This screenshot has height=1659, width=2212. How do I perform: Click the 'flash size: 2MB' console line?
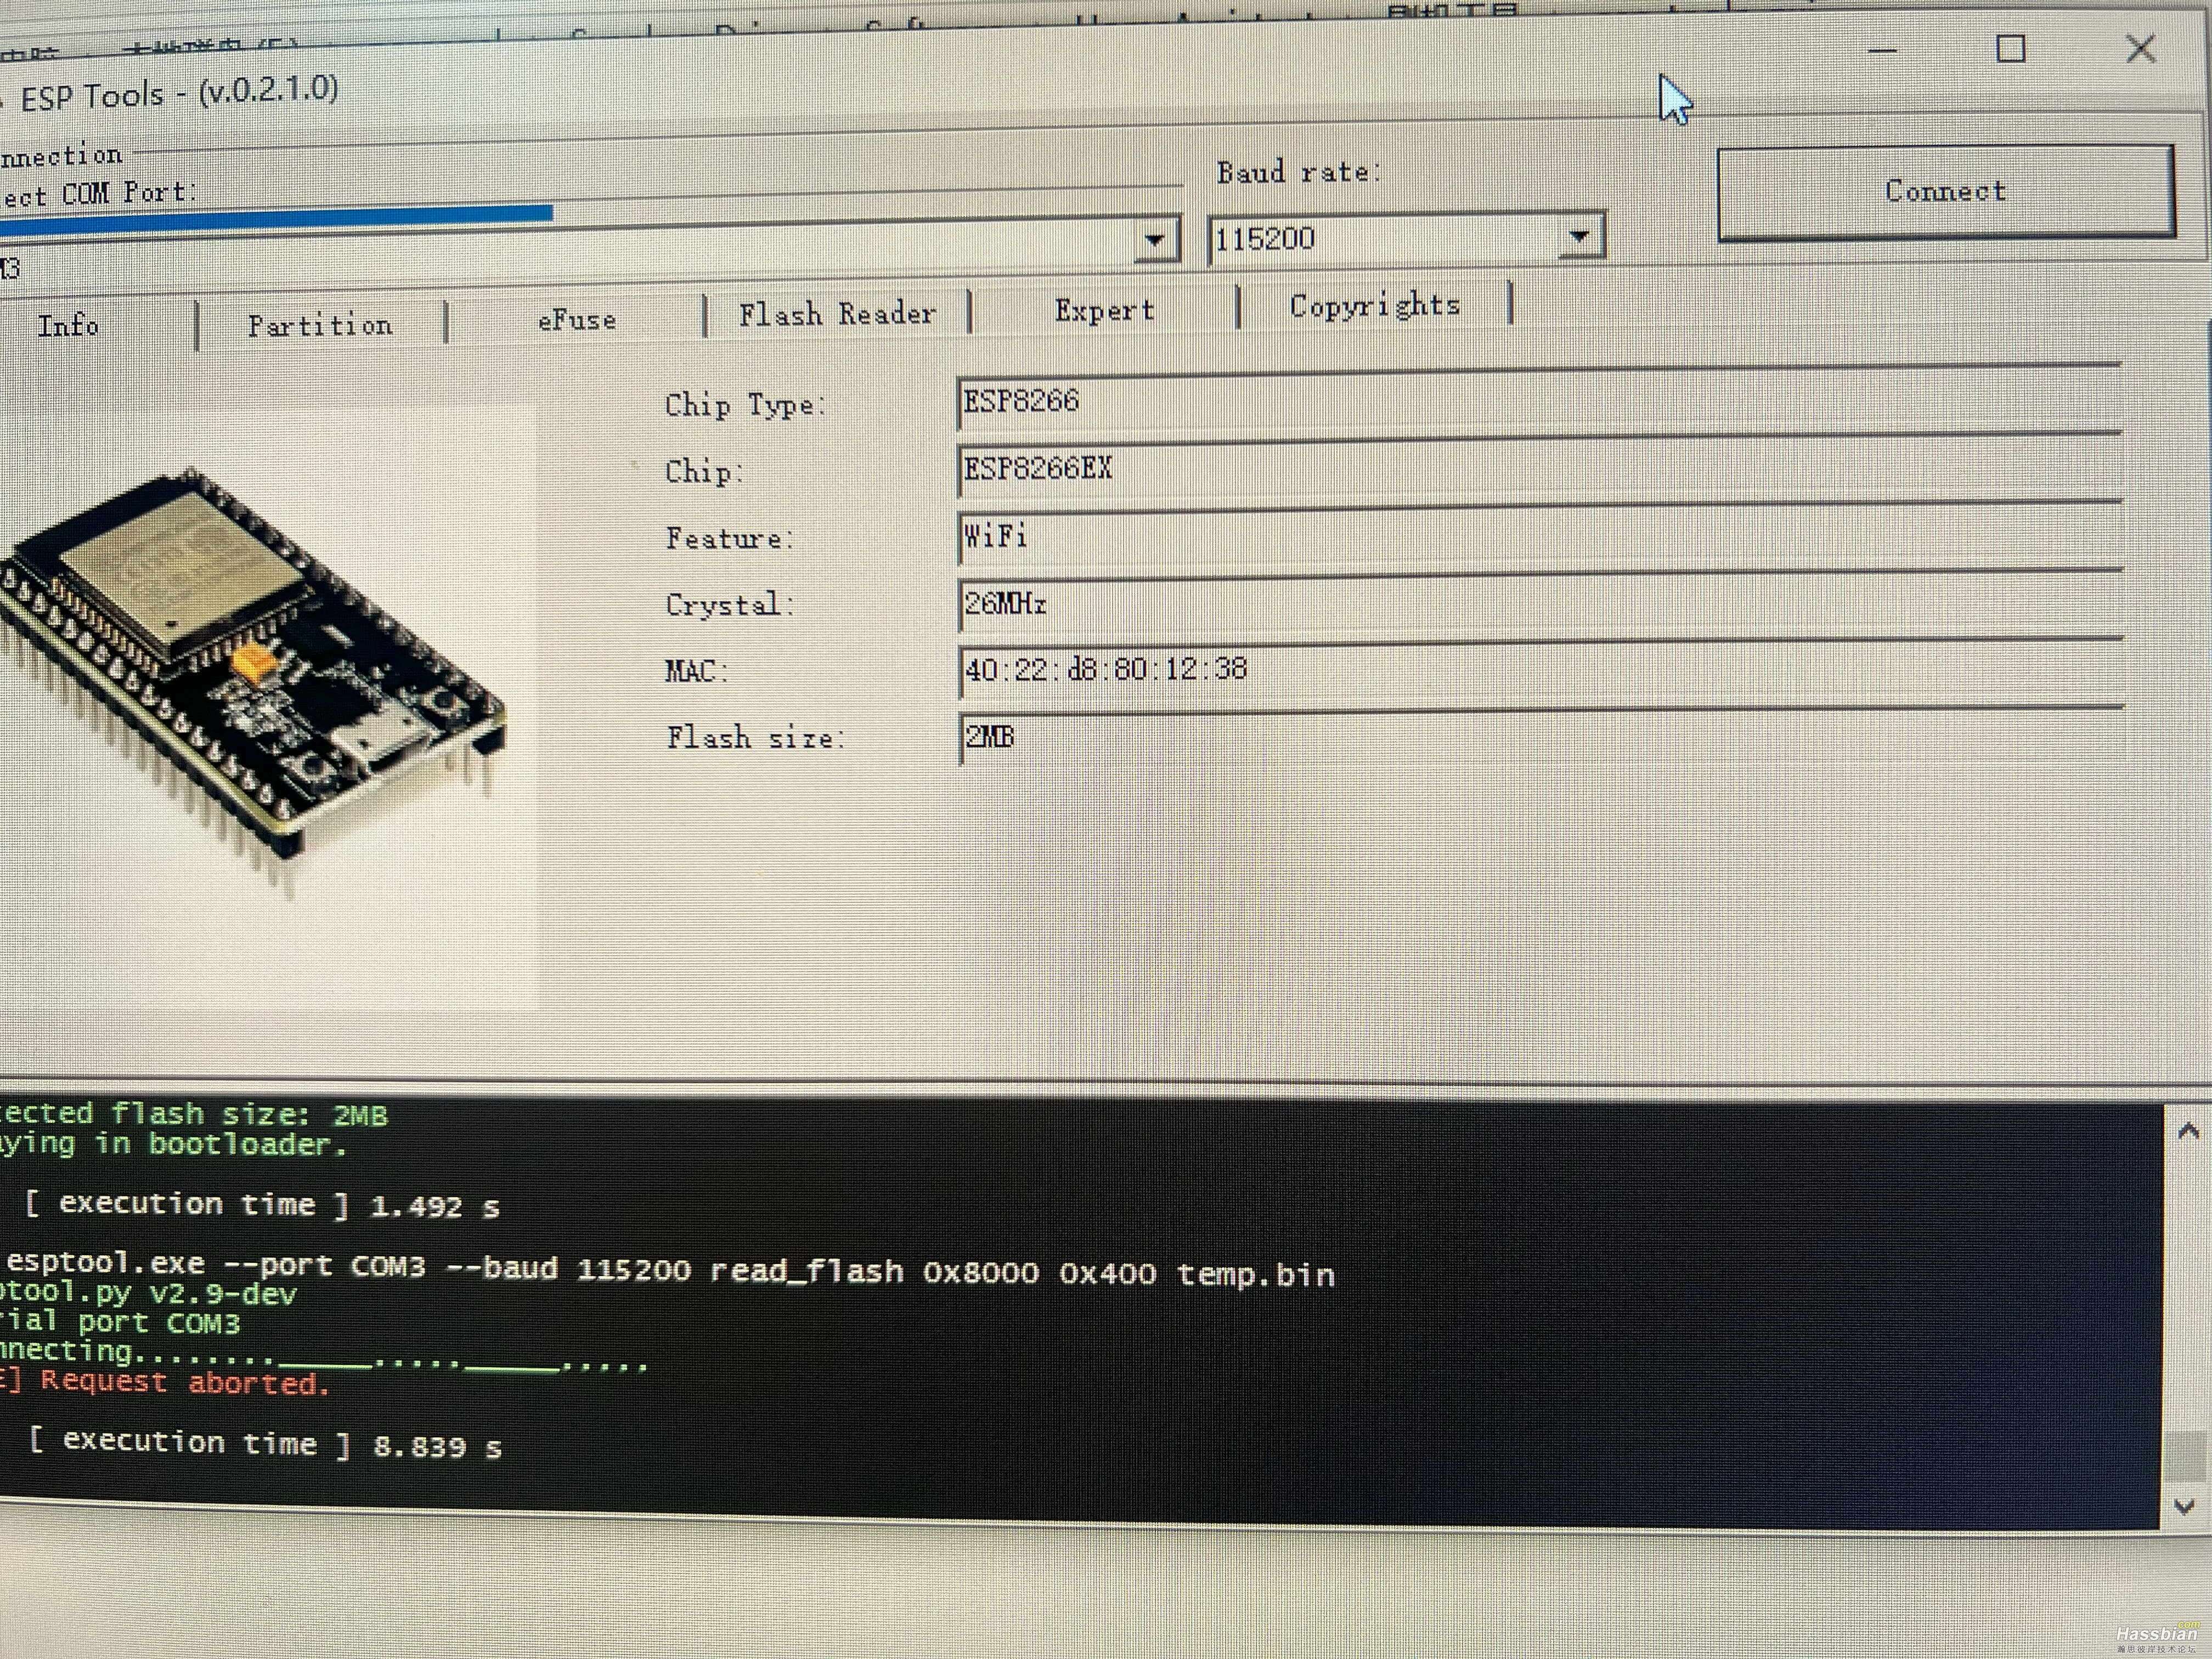tap(194, 1114)
